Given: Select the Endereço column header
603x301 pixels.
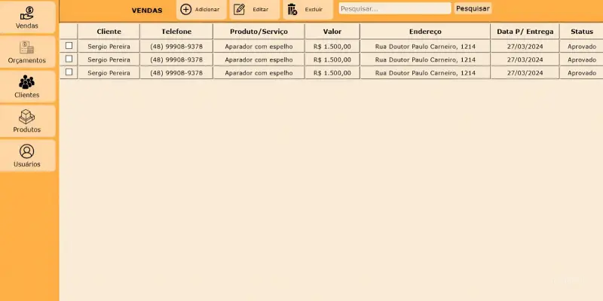Looking at the screenshot, I should (425, 32).
